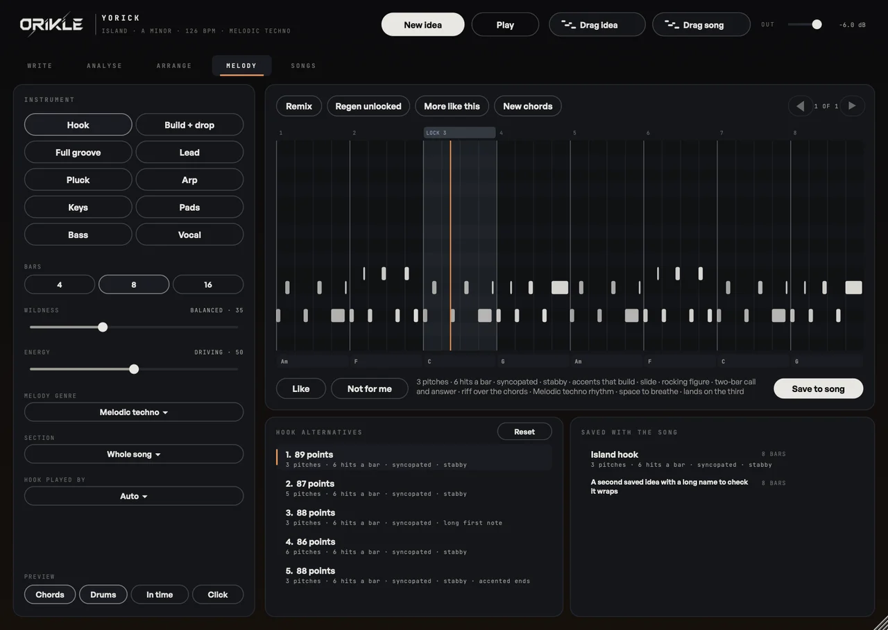Click the Drag song button
888x630 pixels.
[x=701, y=24]
